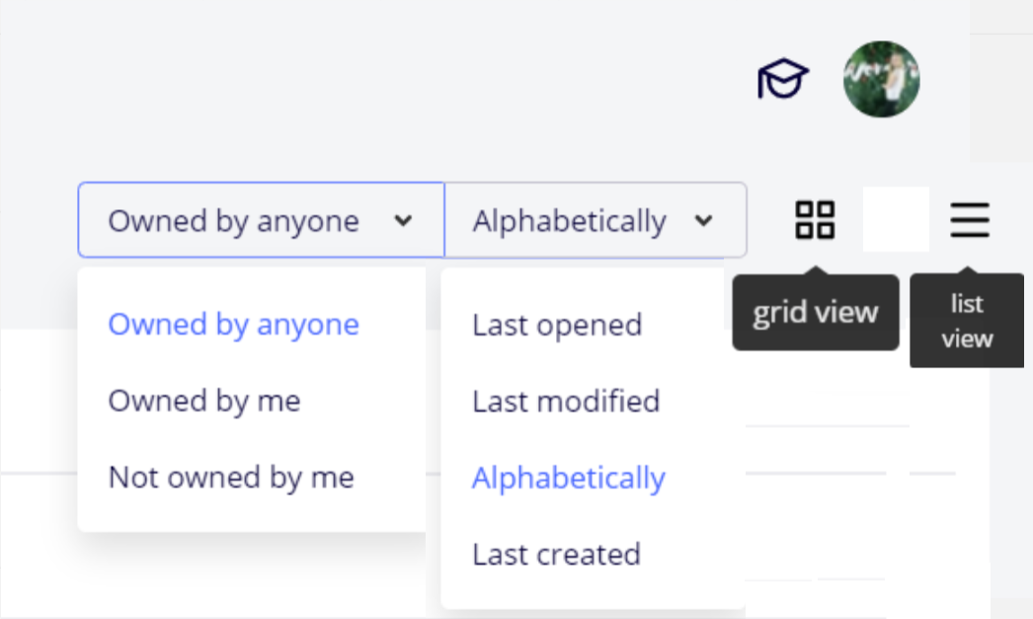Click blank header area left of academy icon
The image size is (1033, 619).
[395, 79]
